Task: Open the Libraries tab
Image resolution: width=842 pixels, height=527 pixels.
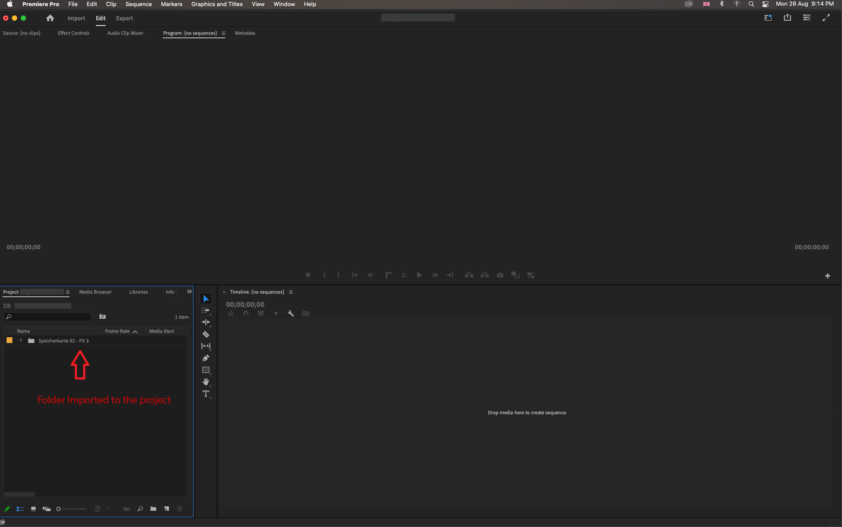Action: [139, 292]
